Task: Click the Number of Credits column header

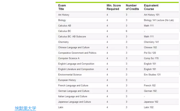Action: click(132, 7)
